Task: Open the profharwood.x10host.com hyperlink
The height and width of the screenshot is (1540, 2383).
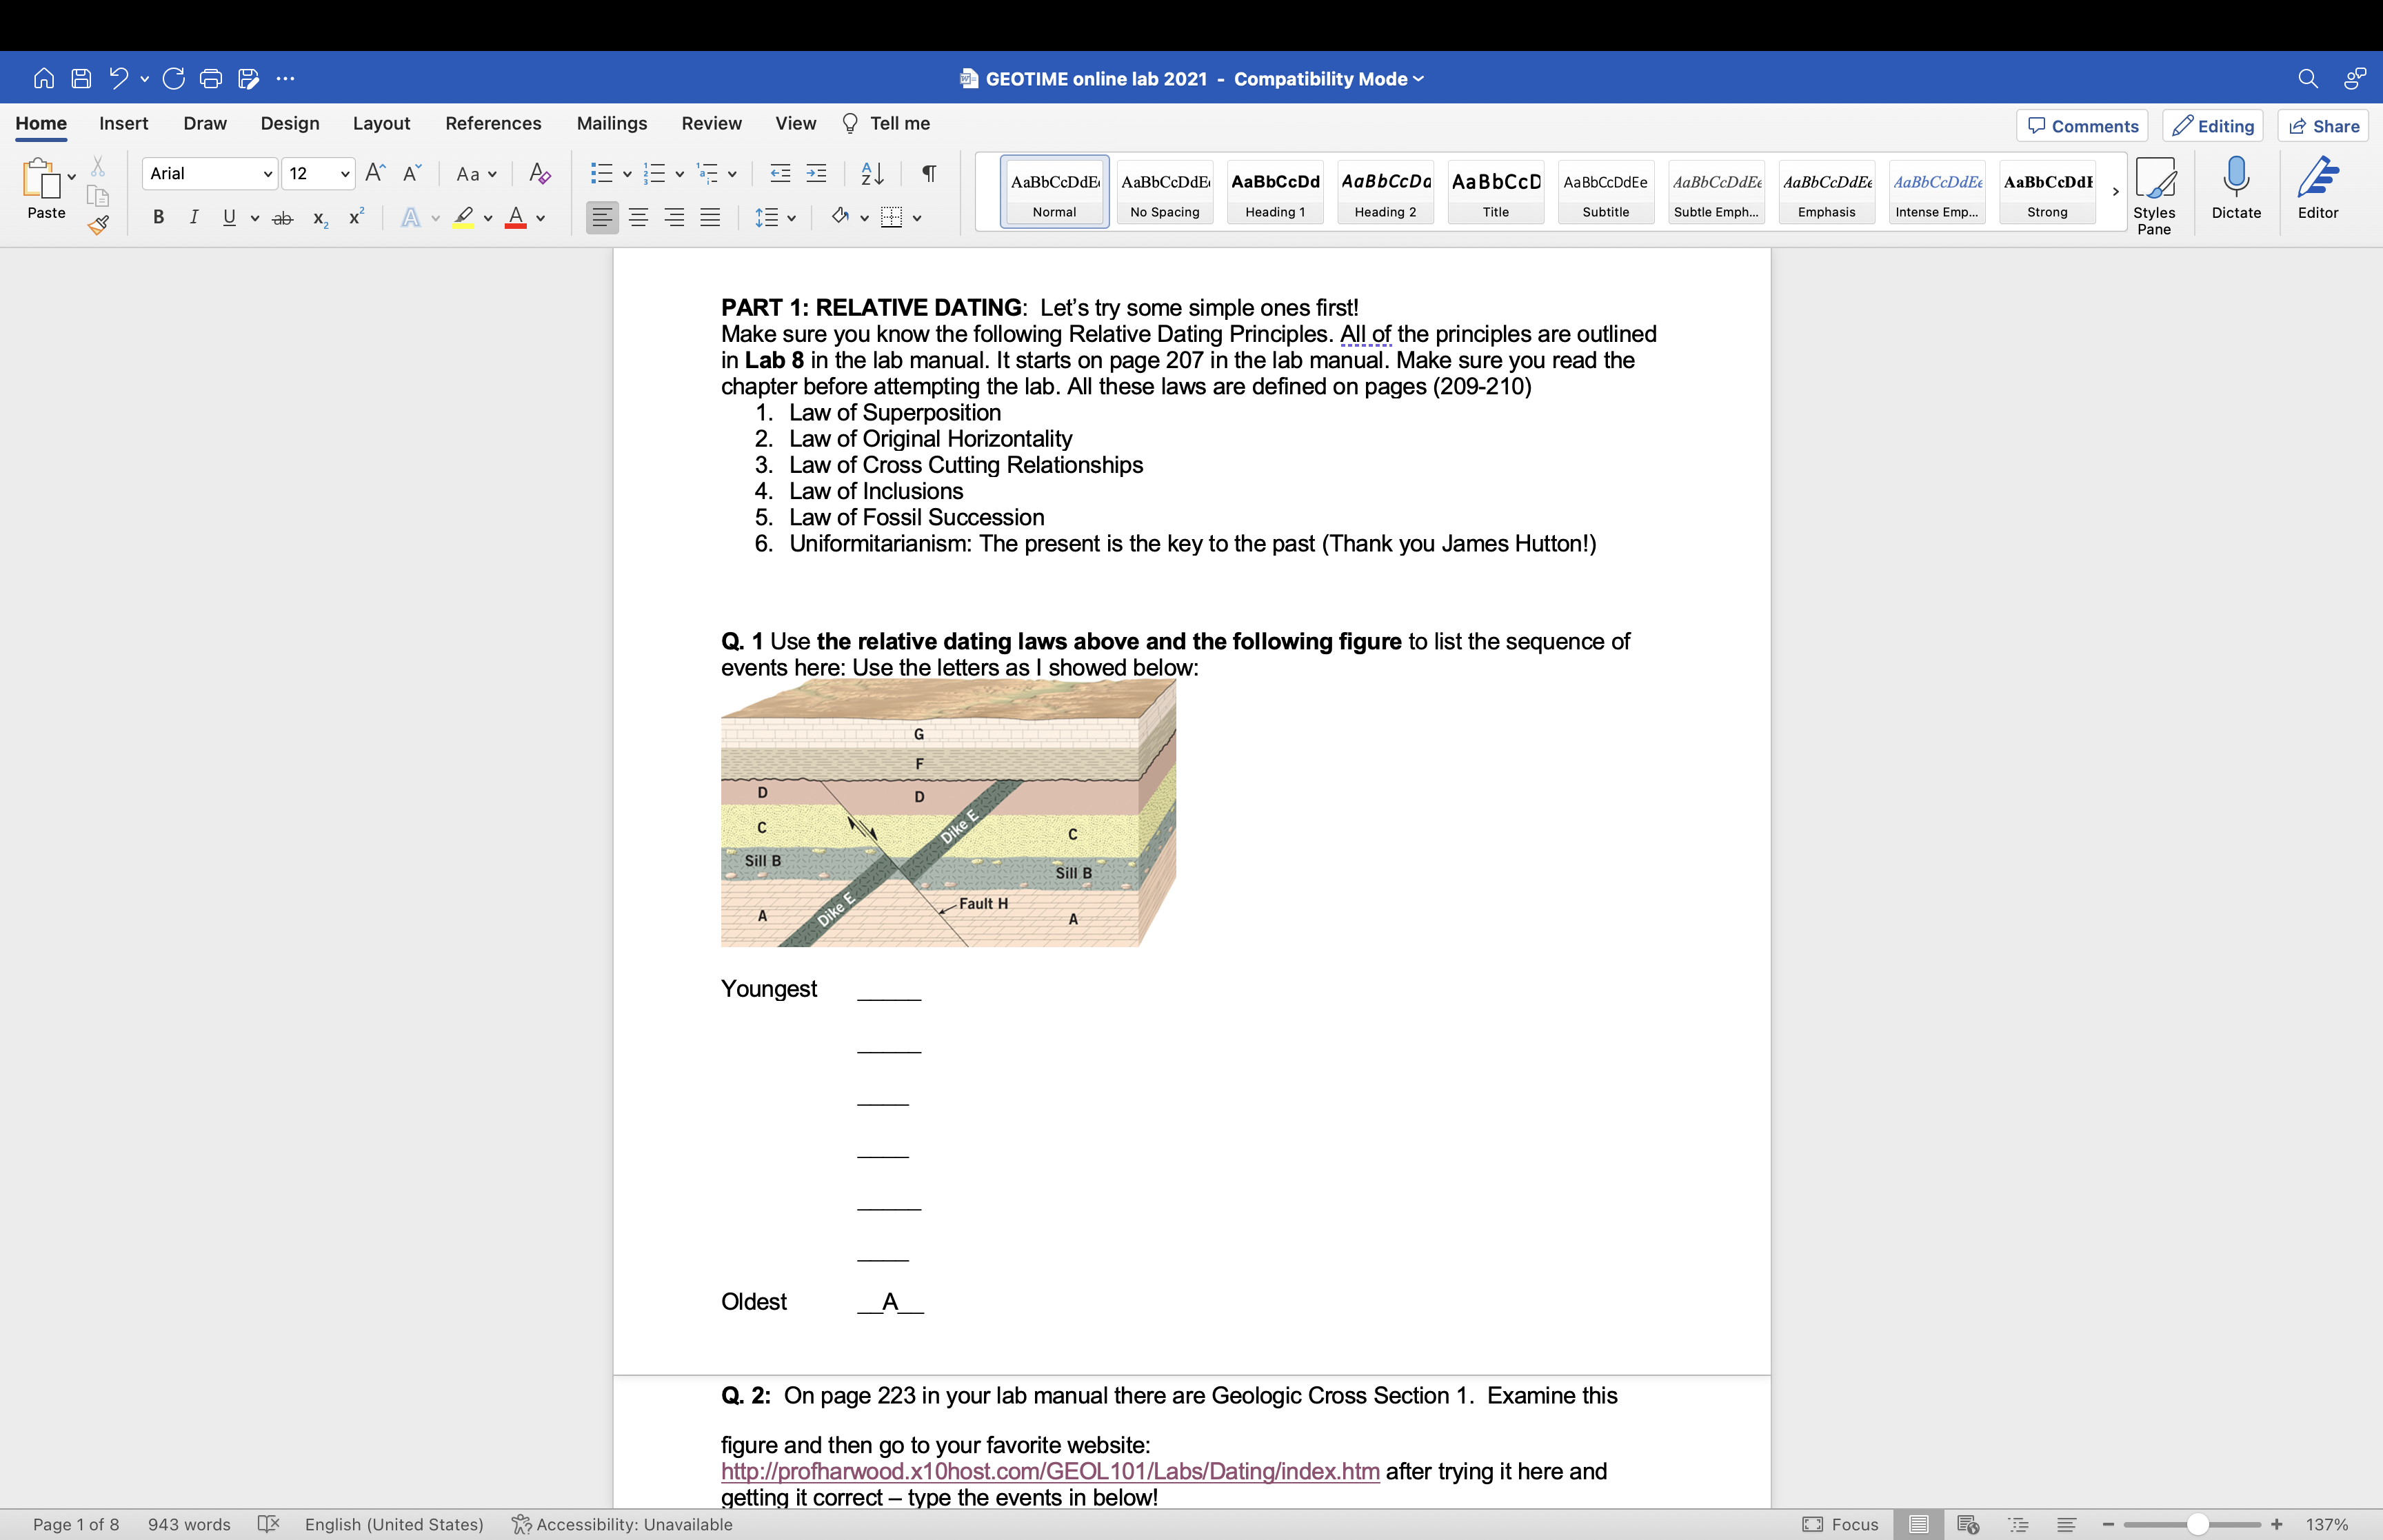Action: pyautogui.click(x=1049, y=1471)
